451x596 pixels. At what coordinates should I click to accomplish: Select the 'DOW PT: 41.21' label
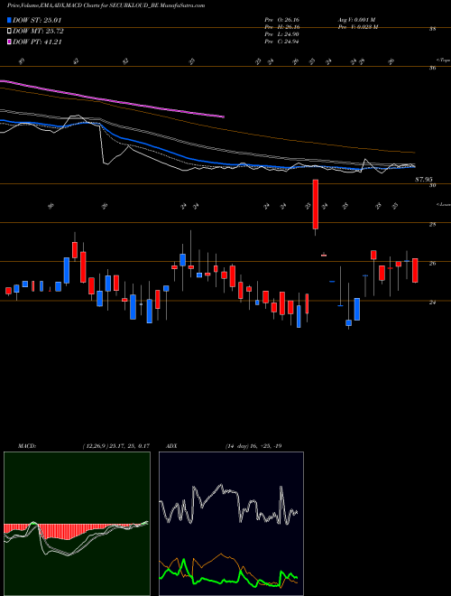coord(37,42)
